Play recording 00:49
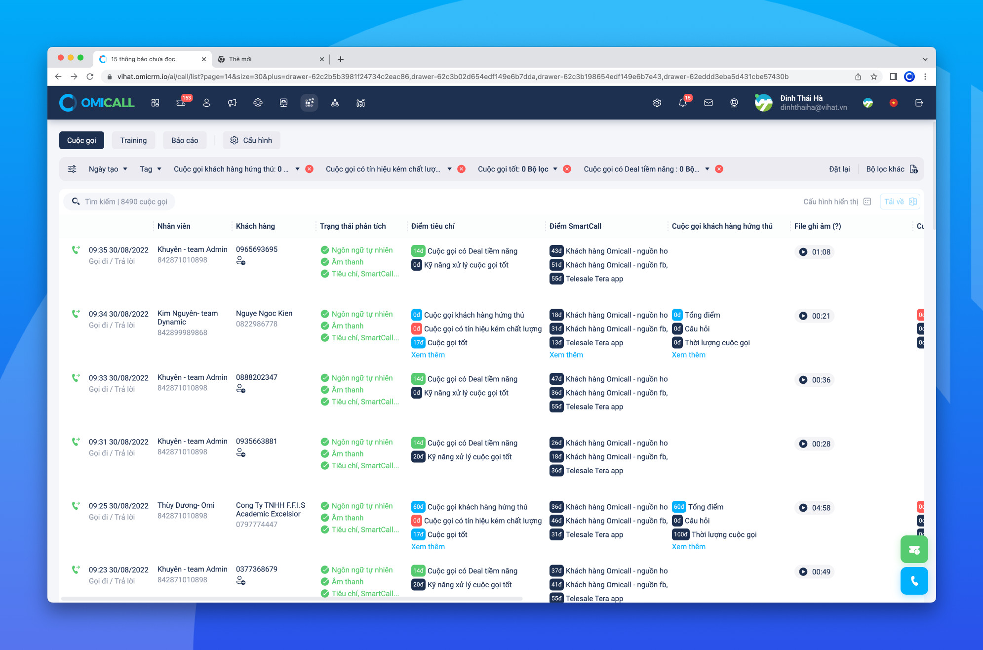 803,571
